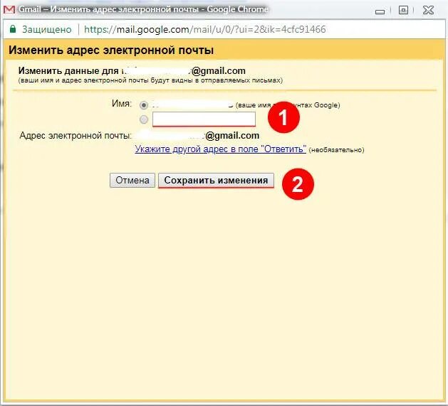Select the custom name radio button
Image resolution: width=448 pixels, height=406 pixels.
click(x=144, y=119)
